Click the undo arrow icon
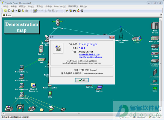164x120 pixels. pyautogui.click(x=39, y=11)
